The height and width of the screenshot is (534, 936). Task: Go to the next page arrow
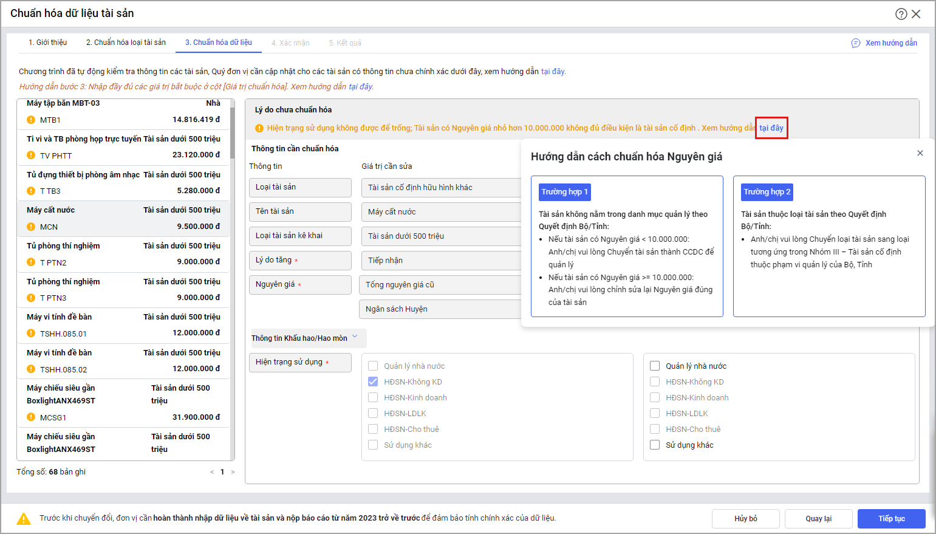(233, 472)
